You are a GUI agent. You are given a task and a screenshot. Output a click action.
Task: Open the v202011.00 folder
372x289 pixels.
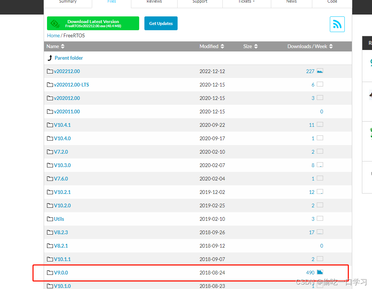coord(67,111)
